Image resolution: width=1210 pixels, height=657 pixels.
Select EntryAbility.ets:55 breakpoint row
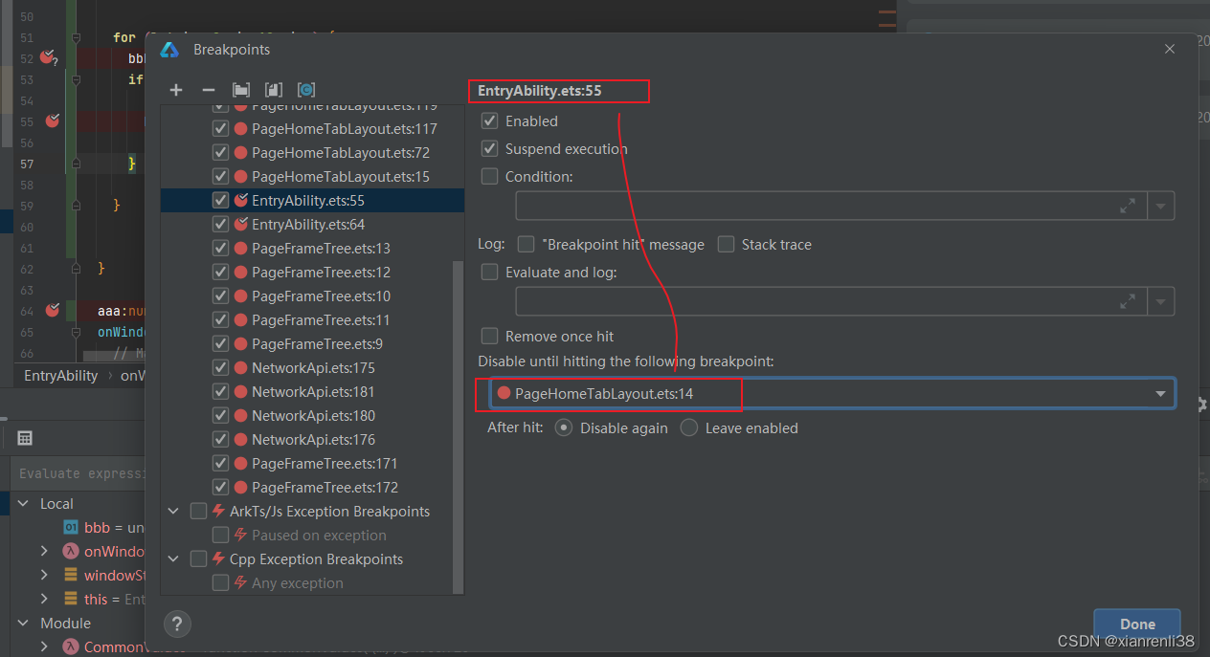312,201
